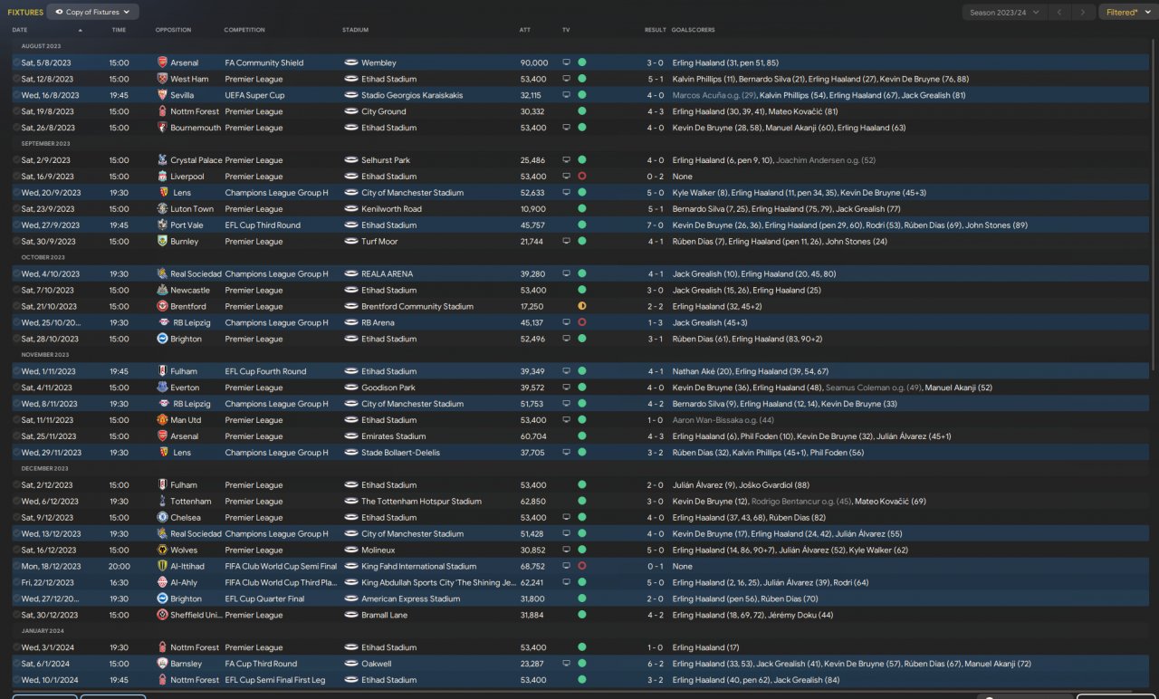
Task: Open the FA Cup Third Round link
Action: [261, 664]
